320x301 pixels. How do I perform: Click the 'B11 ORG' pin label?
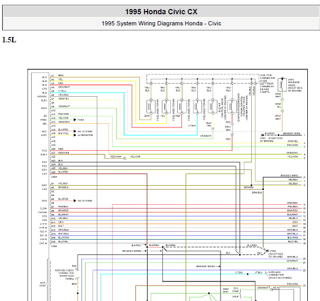pos(57,222)
